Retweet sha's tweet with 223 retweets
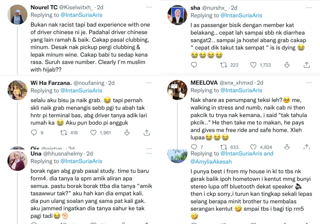 pyautogui.click(x=224, y=65)
